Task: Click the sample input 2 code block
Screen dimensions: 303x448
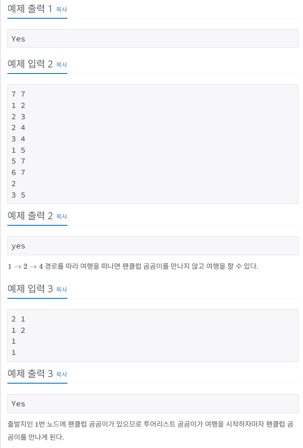Action: point(152,144)
